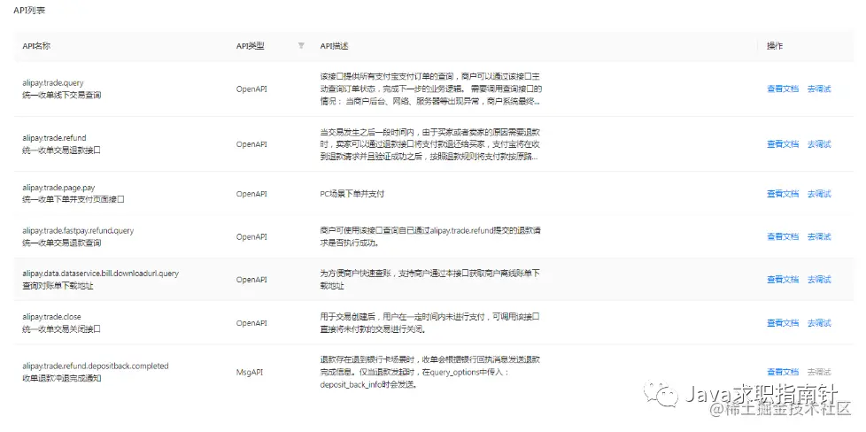The image size is (866, 432).
Task: Select 统一收单线下交易查询 text
Action: (62, 95)
